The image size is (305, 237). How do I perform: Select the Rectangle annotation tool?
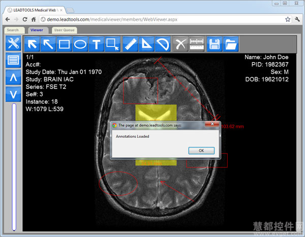(x=64, y=44)
